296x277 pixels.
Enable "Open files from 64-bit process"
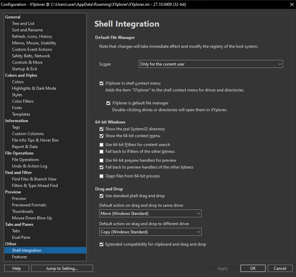[101, 176]
